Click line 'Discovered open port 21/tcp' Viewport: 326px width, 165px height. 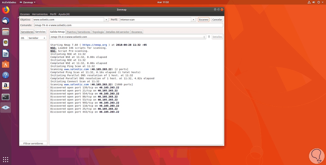tap(84, 90)
